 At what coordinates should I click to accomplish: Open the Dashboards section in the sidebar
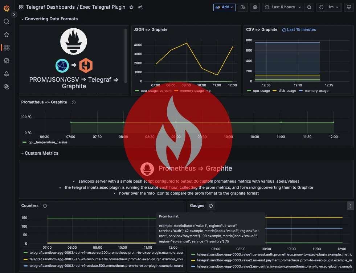[7, 47]
